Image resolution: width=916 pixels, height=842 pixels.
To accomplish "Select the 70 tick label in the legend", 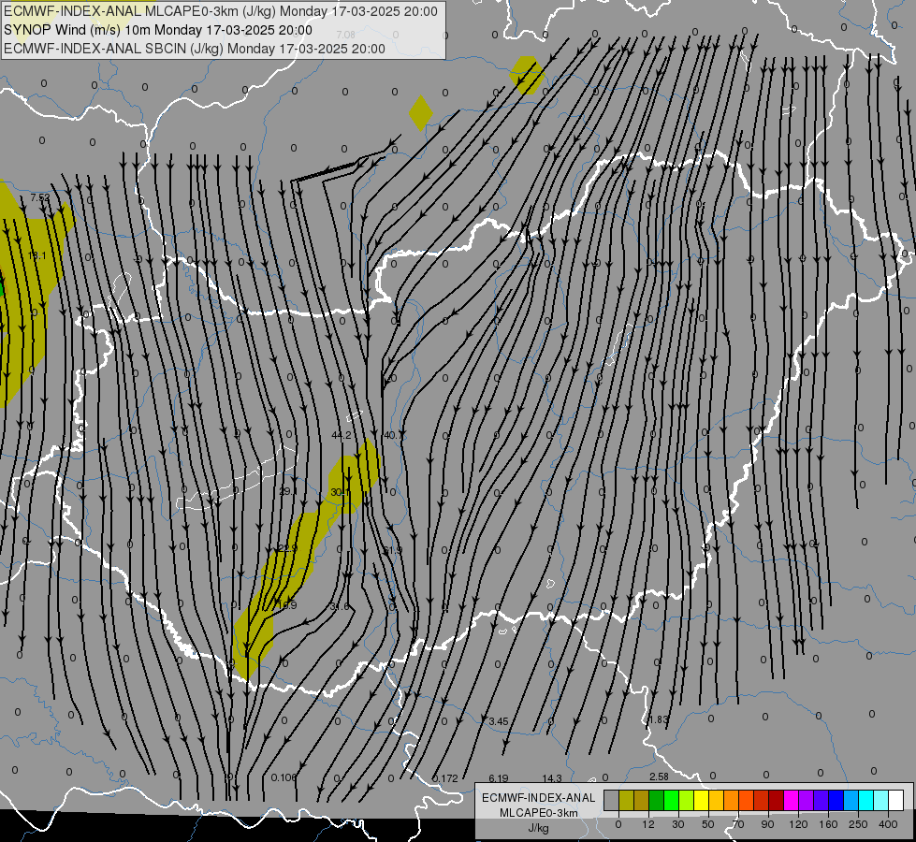I will (x=738, y=824).
